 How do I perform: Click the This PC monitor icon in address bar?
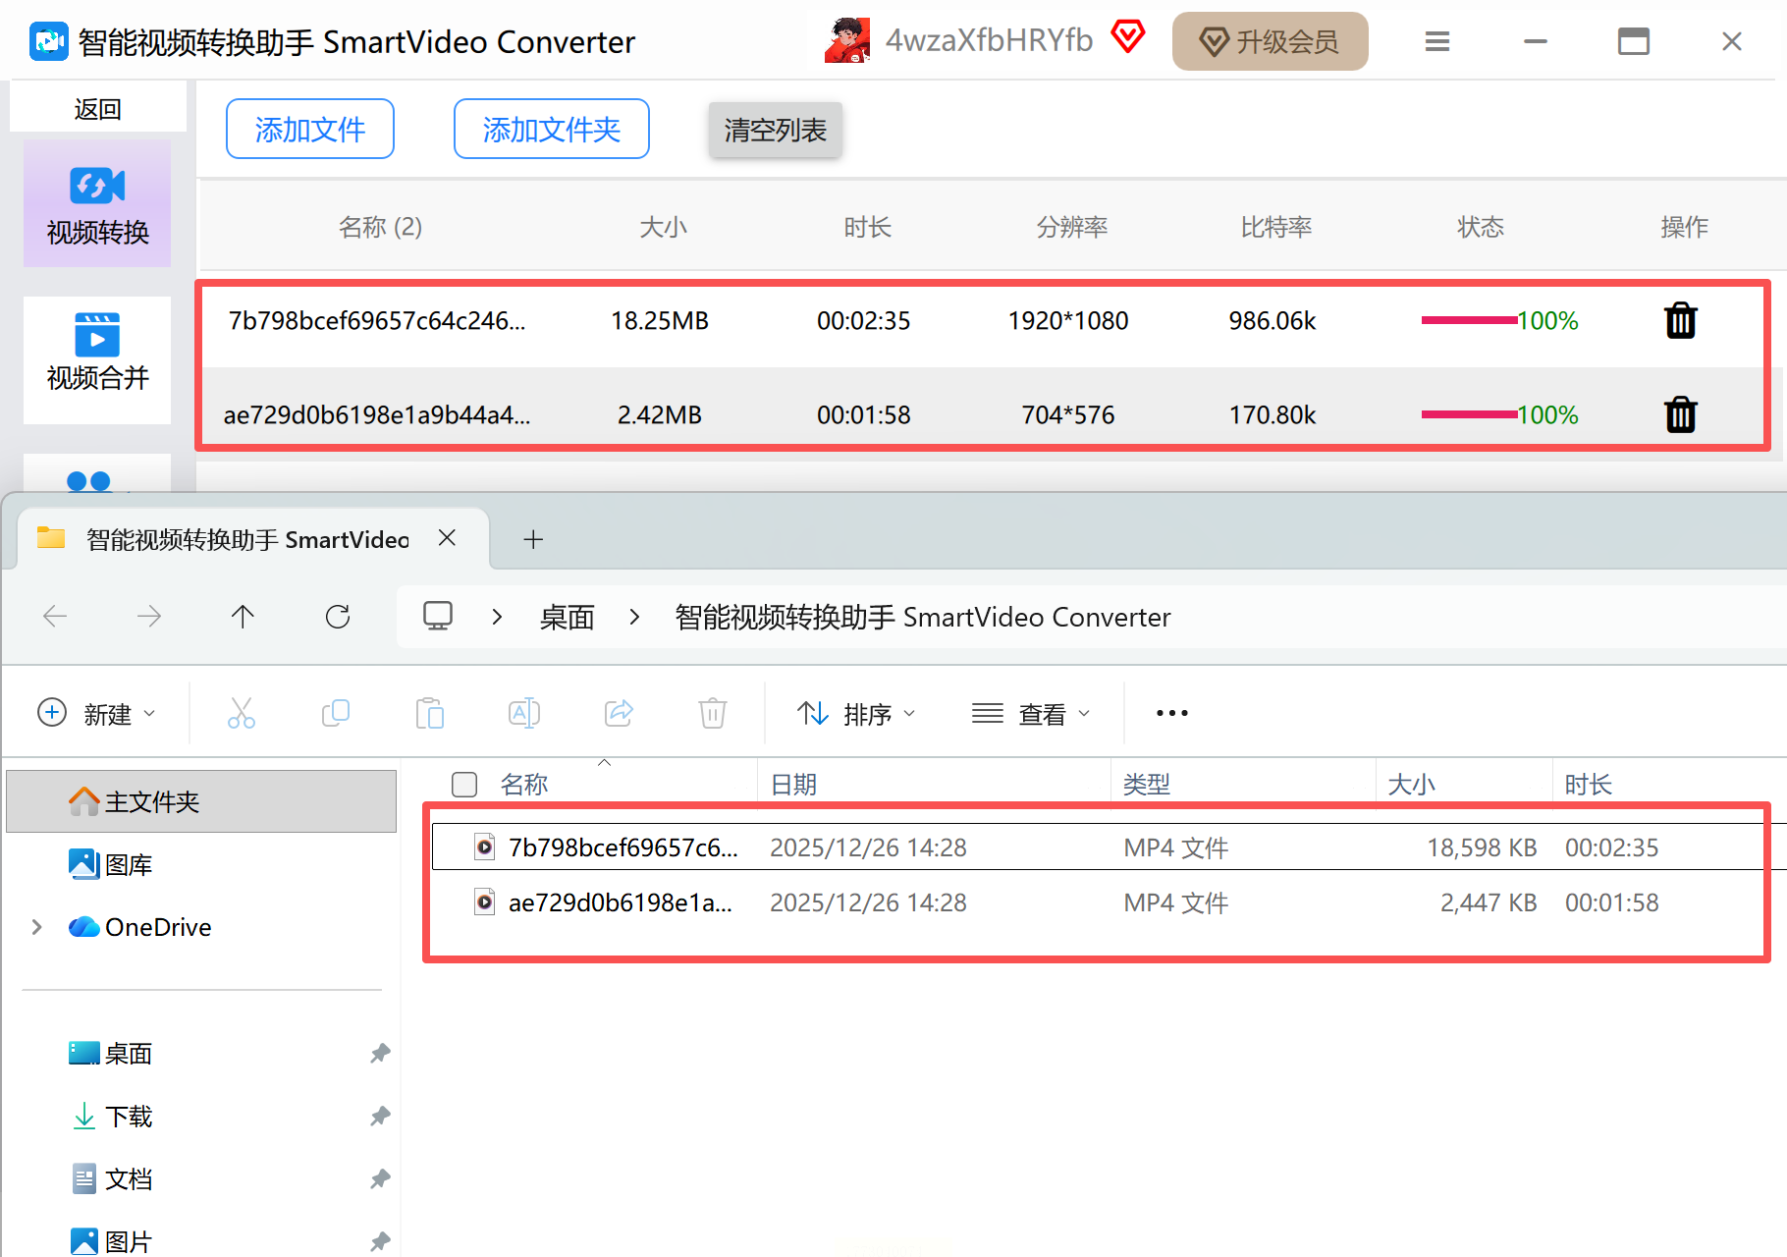click(438, 616)
